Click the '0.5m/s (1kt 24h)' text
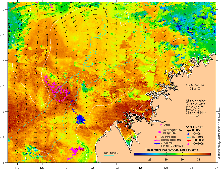The width and height of the screenshot is (221, 170). point(195,112)
